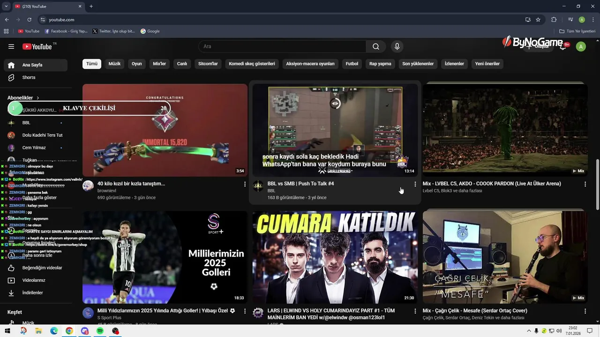Screen dimensions: 600x337
Task: Open options for Çağrı Çelik mix
Action: 585,311
